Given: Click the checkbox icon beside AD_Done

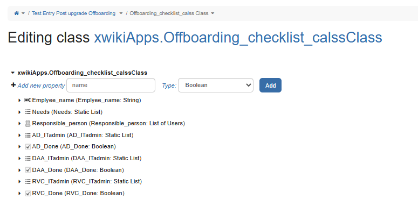Looking at the screenshot, I should point(28,147).
